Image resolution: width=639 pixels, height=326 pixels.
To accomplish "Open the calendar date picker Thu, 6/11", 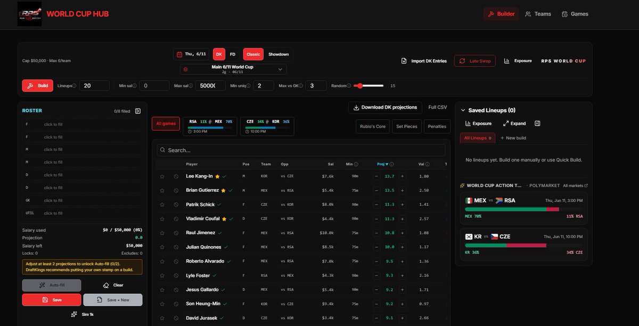I will pos(191,54).
